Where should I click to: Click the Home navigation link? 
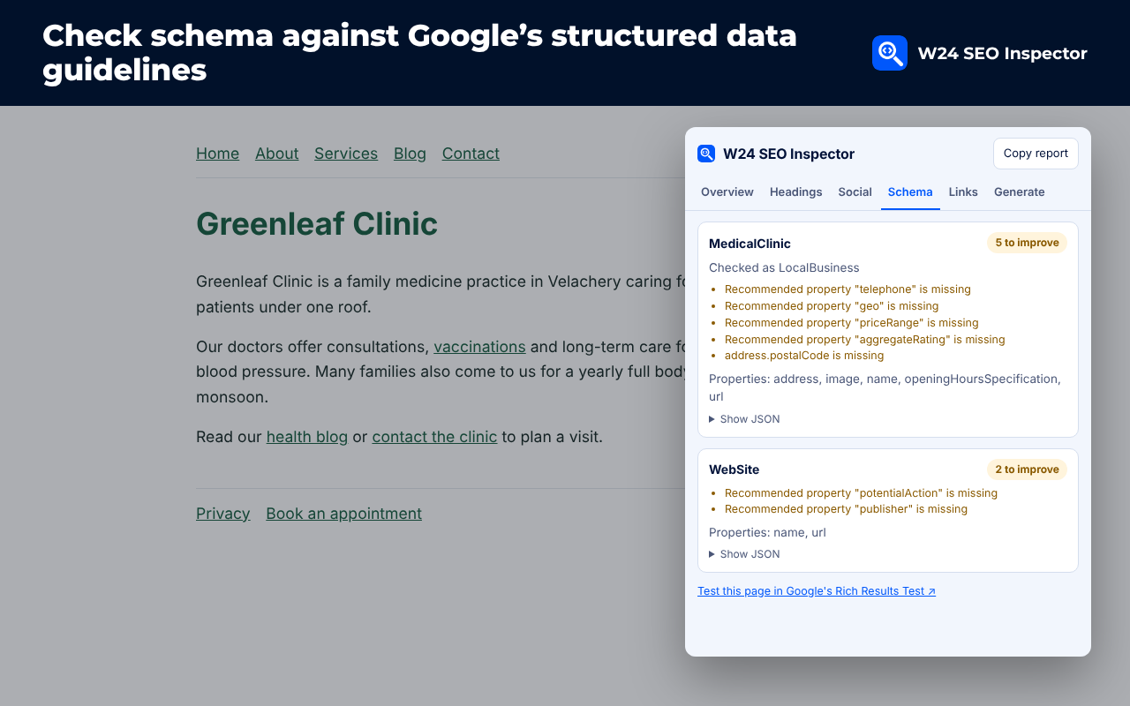[x=217, y=154]
